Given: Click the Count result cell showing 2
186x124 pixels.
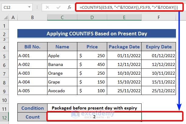Looking at the screenshot, I should click(94, 117).
